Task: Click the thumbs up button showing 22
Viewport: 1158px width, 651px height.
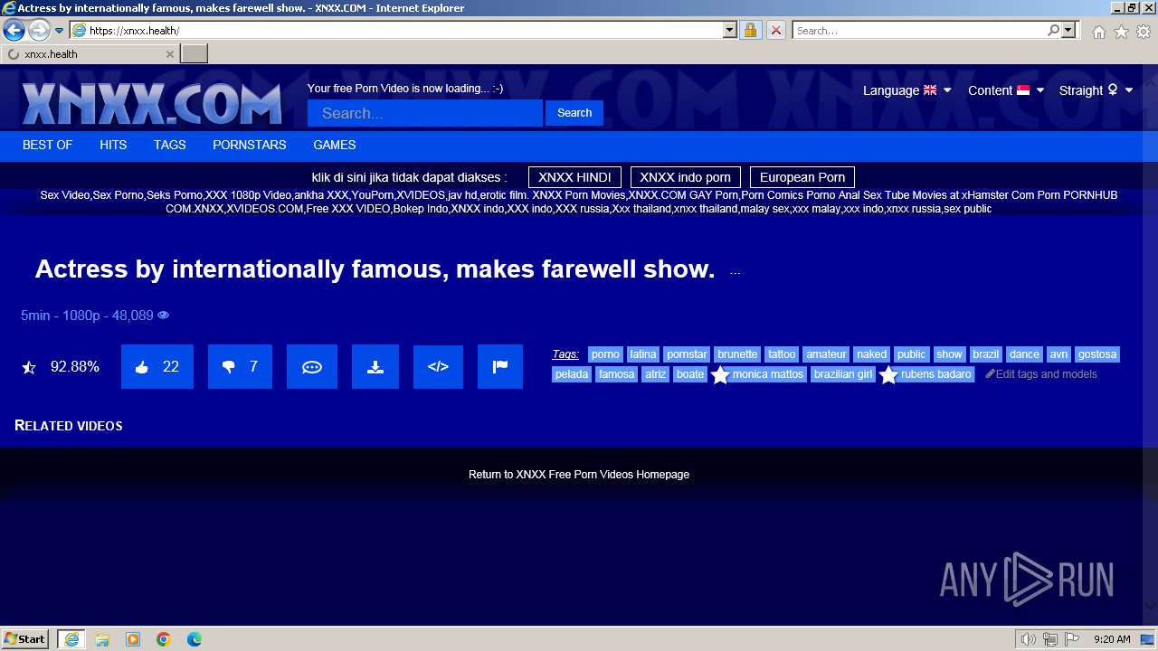Action: click(x=157, y=367)
